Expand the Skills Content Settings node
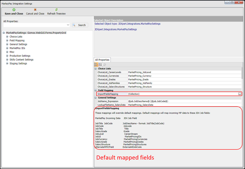Screen dimensions: 245x169 [7, 60]
